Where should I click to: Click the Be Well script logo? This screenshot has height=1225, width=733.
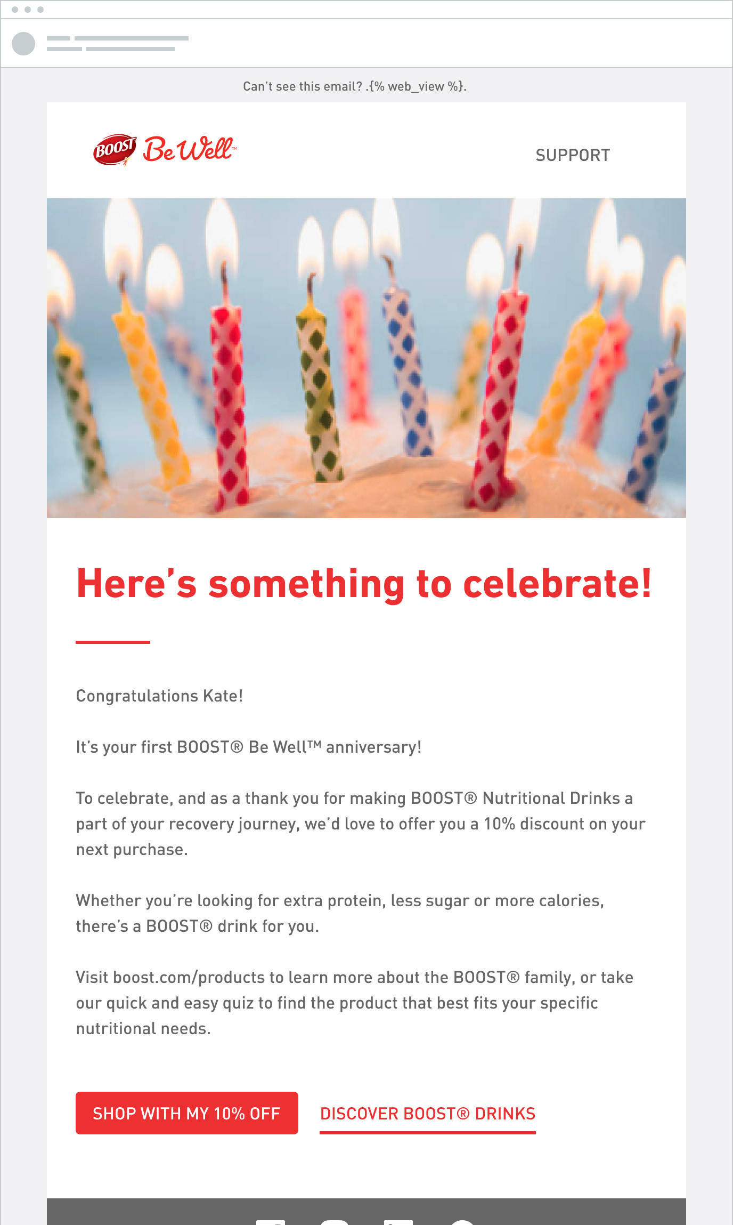[189, 149]
